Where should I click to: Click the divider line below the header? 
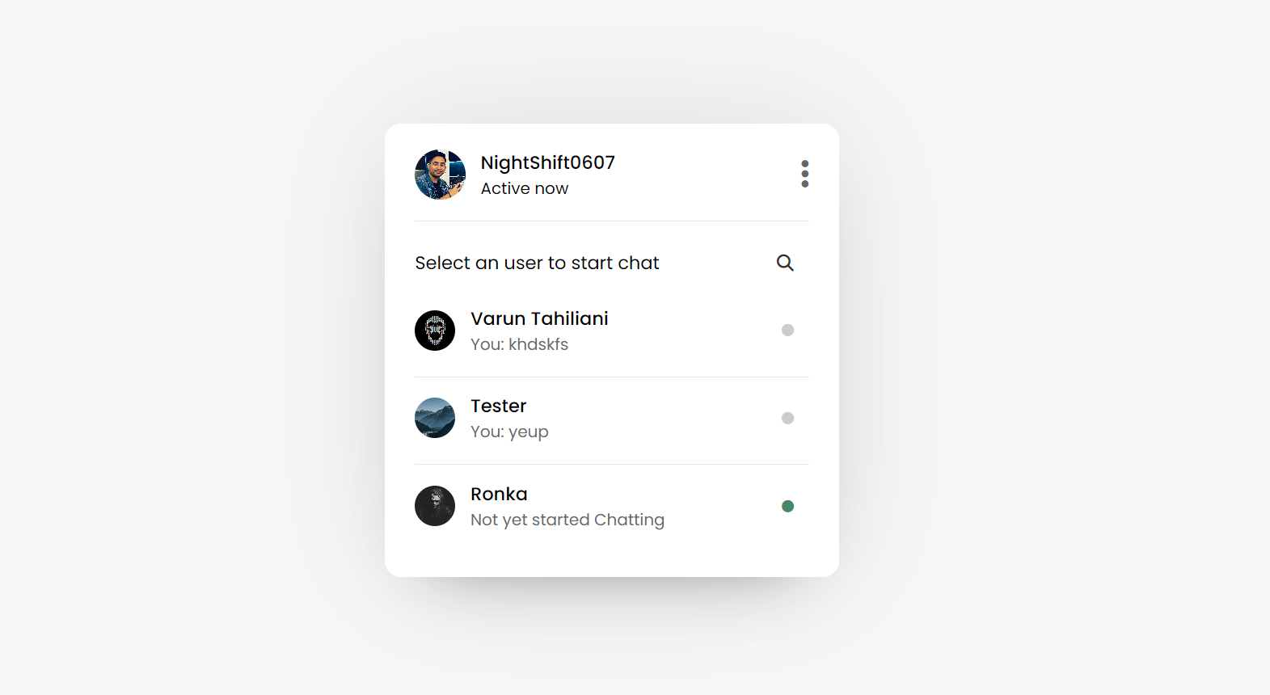[x=611, y=221]
